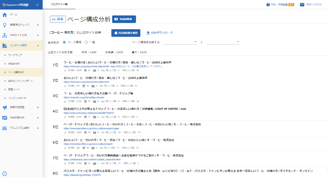Click the algorithm analysis icon
The width and height of the screenshot is (328, 178).
coord(5,128)
